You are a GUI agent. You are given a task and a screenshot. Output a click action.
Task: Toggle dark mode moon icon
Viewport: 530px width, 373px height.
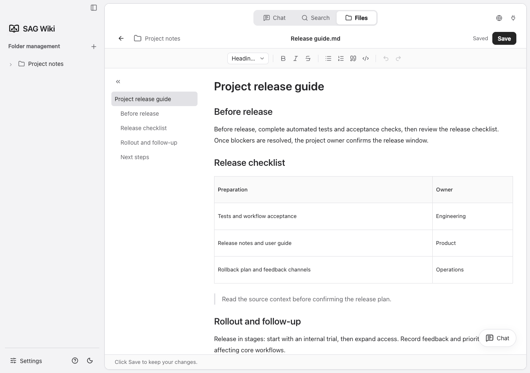pyautogui.click(x=90, y=361)
